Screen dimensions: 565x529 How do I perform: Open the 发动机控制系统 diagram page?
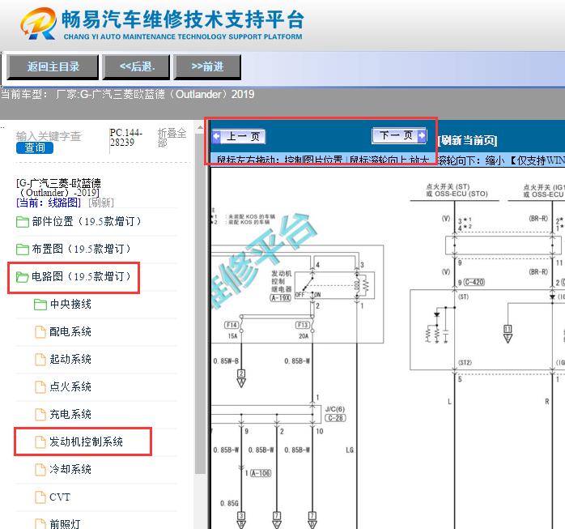pos(87,442)
